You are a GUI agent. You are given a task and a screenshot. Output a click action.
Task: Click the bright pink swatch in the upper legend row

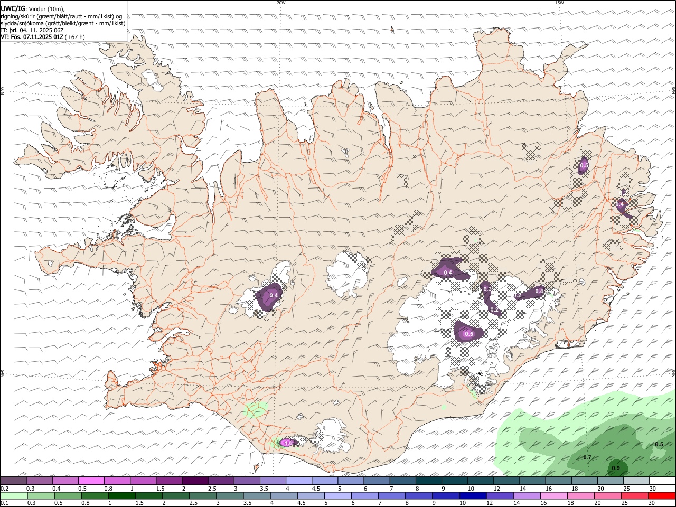pos(91,481)
